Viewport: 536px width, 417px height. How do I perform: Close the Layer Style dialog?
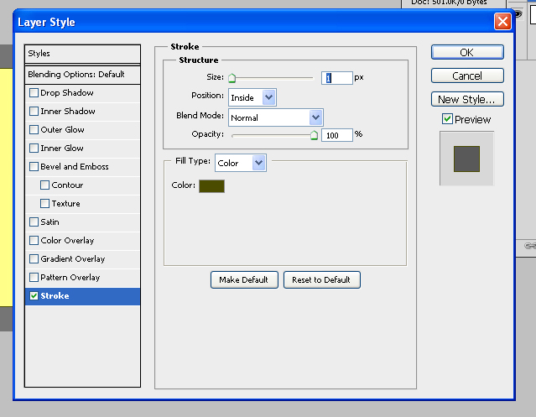[502, 22]
